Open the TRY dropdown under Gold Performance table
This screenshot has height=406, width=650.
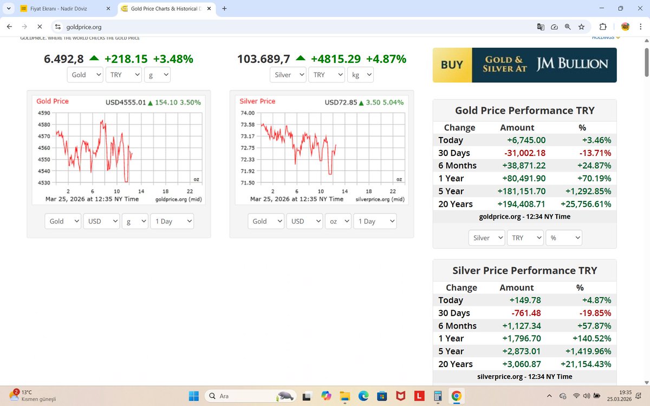pos(525,238)
